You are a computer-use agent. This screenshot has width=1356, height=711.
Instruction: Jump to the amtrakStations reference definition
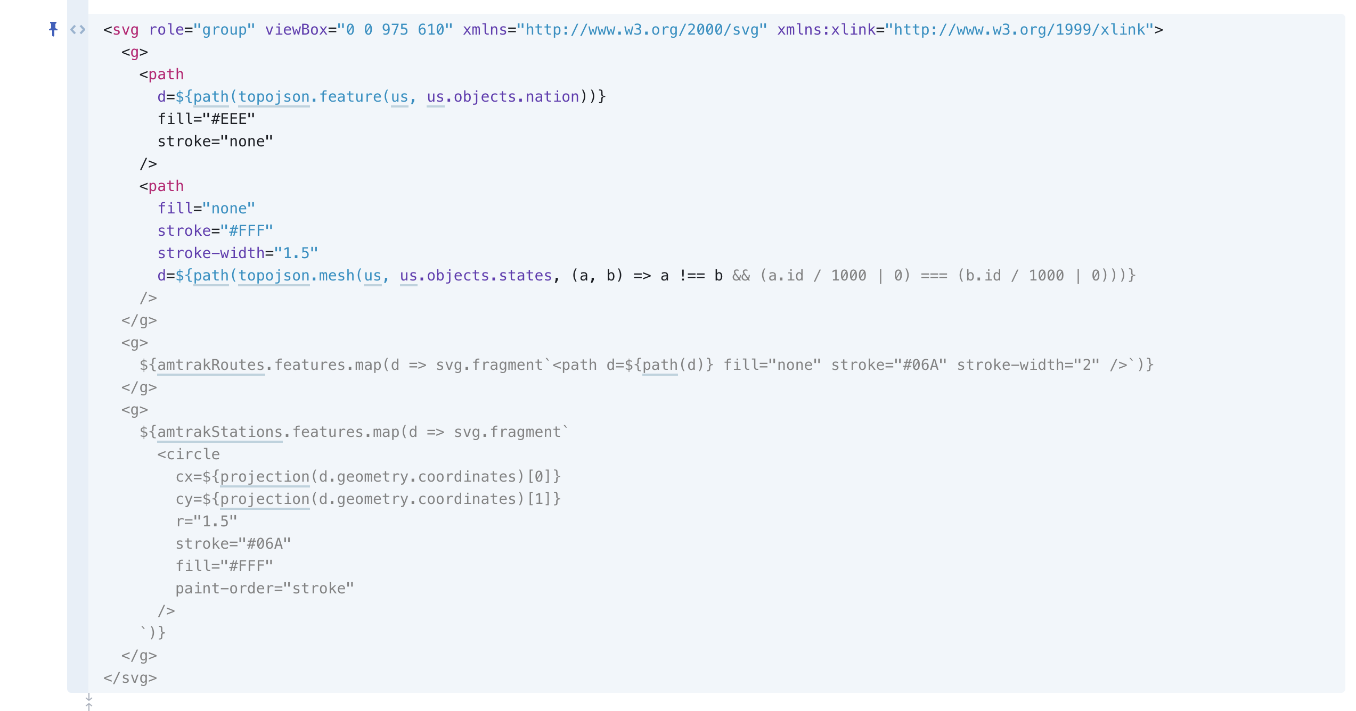pos(219,432)
